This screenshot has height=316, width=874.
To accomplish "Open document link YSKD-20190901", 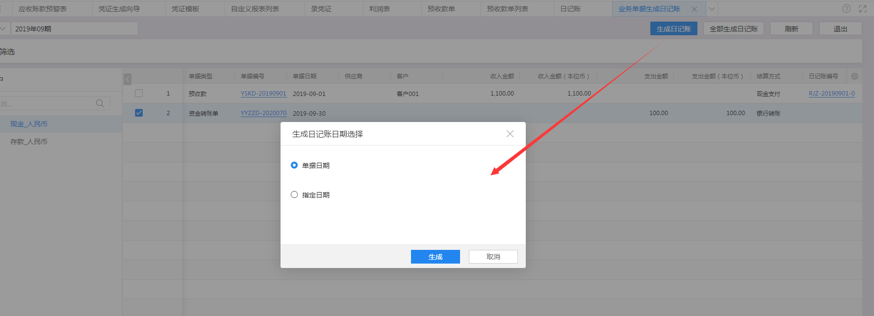I will pyautogui.click(x=263, y=94).
